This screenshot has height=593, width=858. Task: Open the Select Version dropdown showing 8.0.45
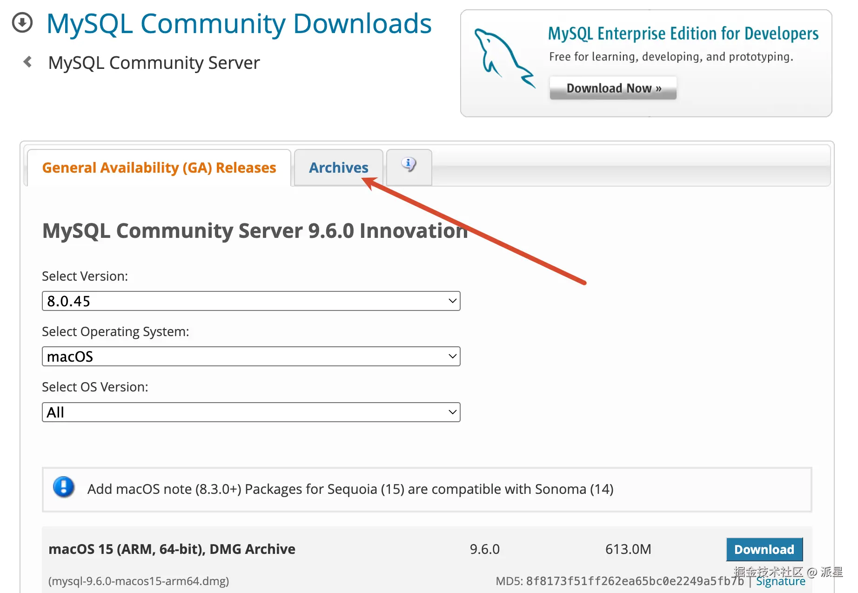(251, 301)
